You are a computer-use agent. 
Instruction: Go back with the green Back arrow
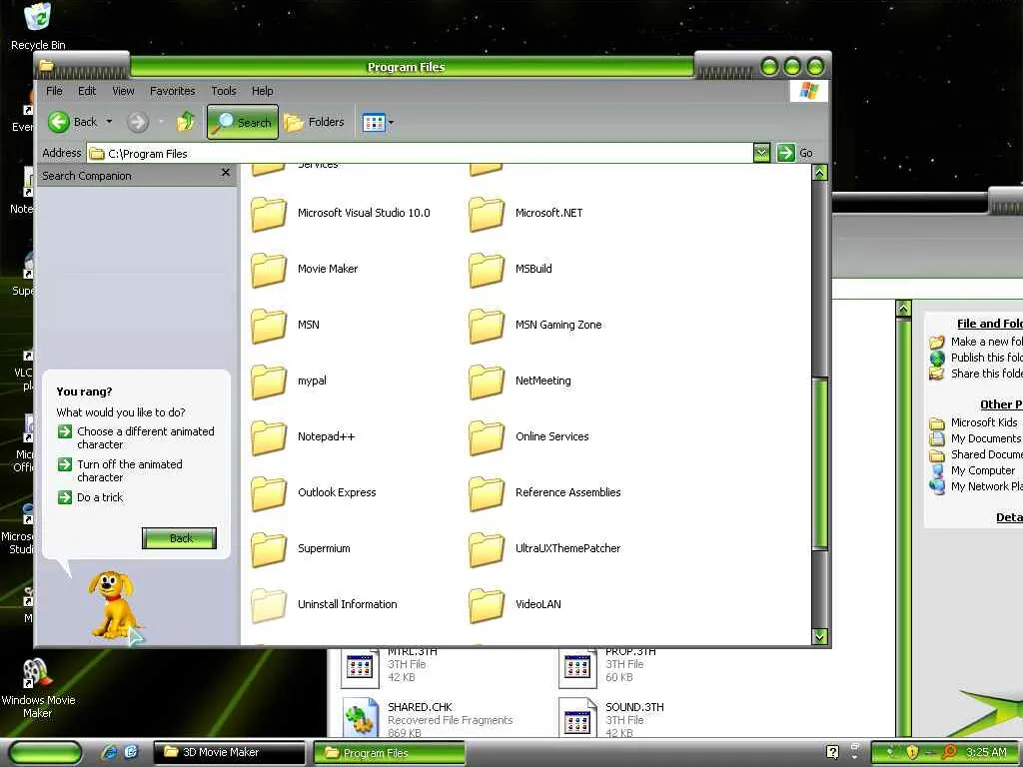72,122
